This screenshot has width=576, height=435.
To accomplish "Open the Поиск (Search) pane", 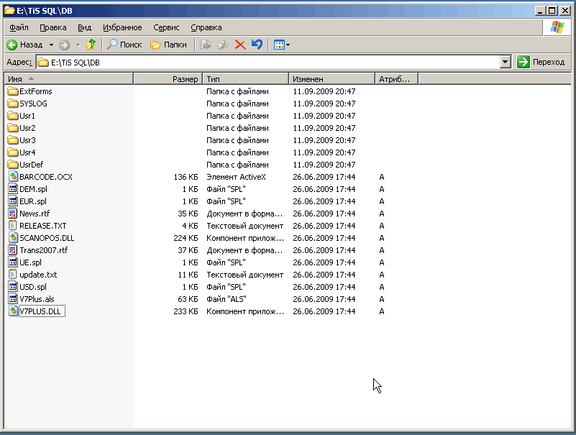I will click(124, 45).
